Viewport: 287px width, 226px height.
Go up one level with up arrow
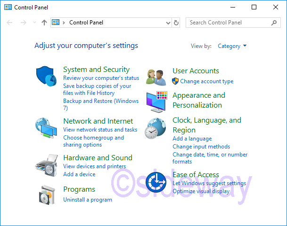tap(44, 23)
